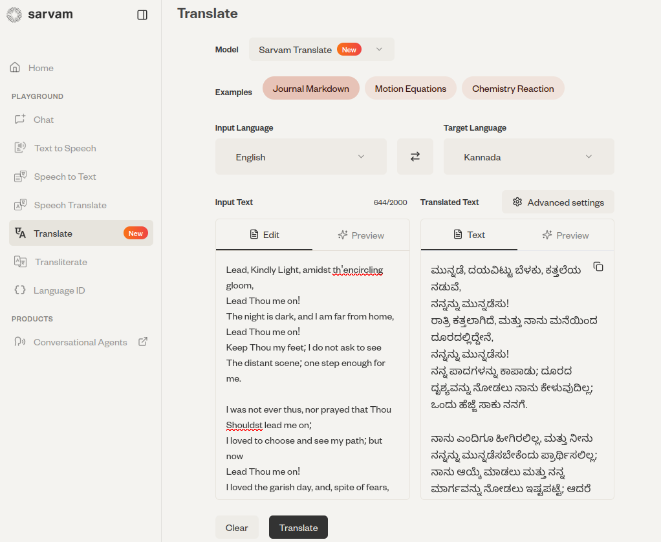
Task: Click the Edit tab document icon
Action: click(254, 234)
